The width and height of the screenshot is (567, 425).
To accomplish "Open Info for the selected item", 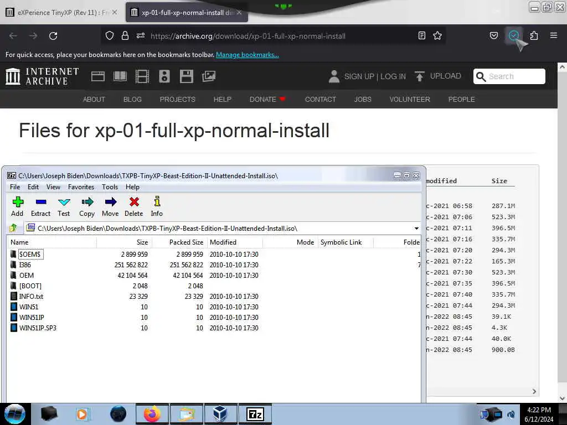I will point(157,206).
